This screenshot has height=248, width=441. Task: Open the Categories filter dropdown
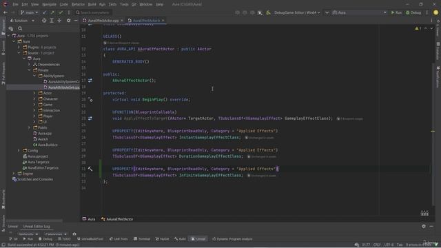[56, 234]
